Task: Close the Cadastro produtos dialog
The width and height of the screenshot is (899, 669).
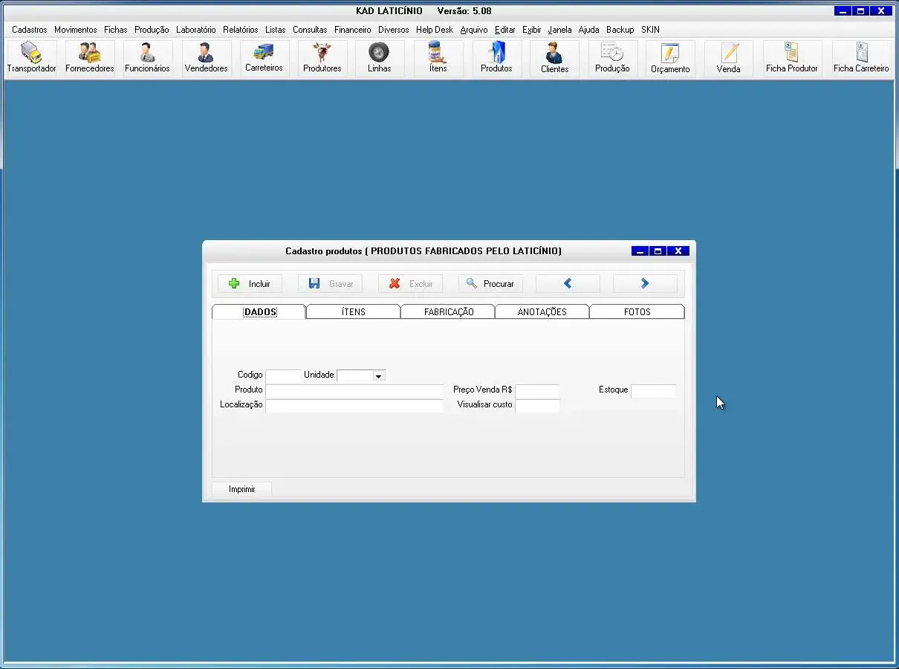Action: point(678,251)
